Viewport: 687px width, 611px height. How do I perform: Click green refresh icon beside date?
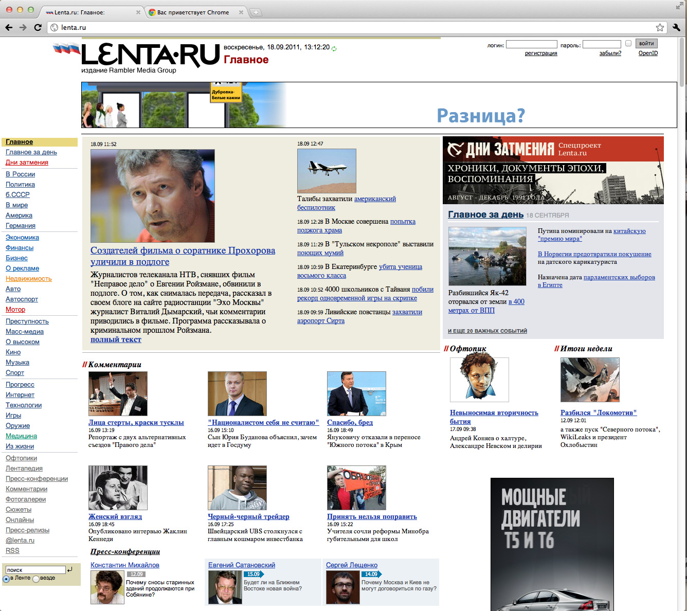(334, 48)
